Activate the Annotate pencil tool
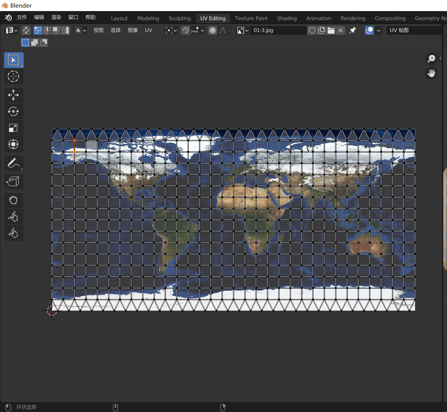Screen dimensions: 447x412 click(x=13, y=163)
